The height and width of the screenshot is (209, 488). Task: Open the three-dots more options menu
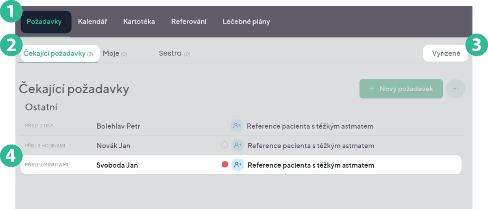(455, 89)
